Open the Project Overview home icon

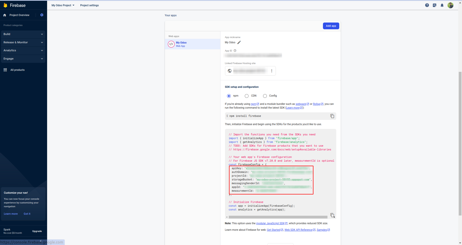point(5,15)
